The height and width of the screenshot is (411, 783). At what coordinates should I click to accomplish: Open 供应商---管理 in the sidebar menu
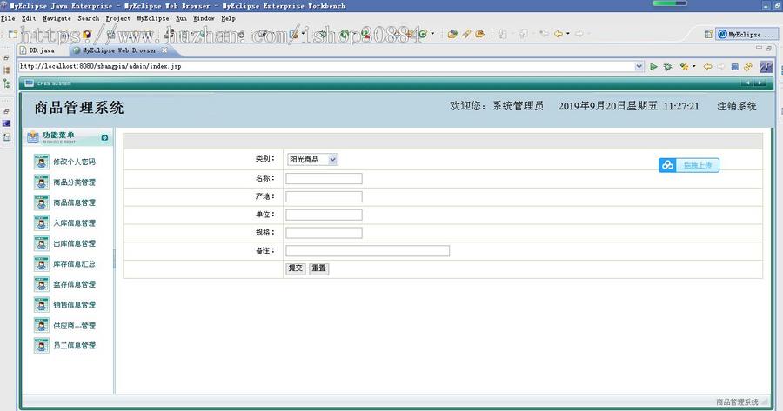click(x=65, y=325)
